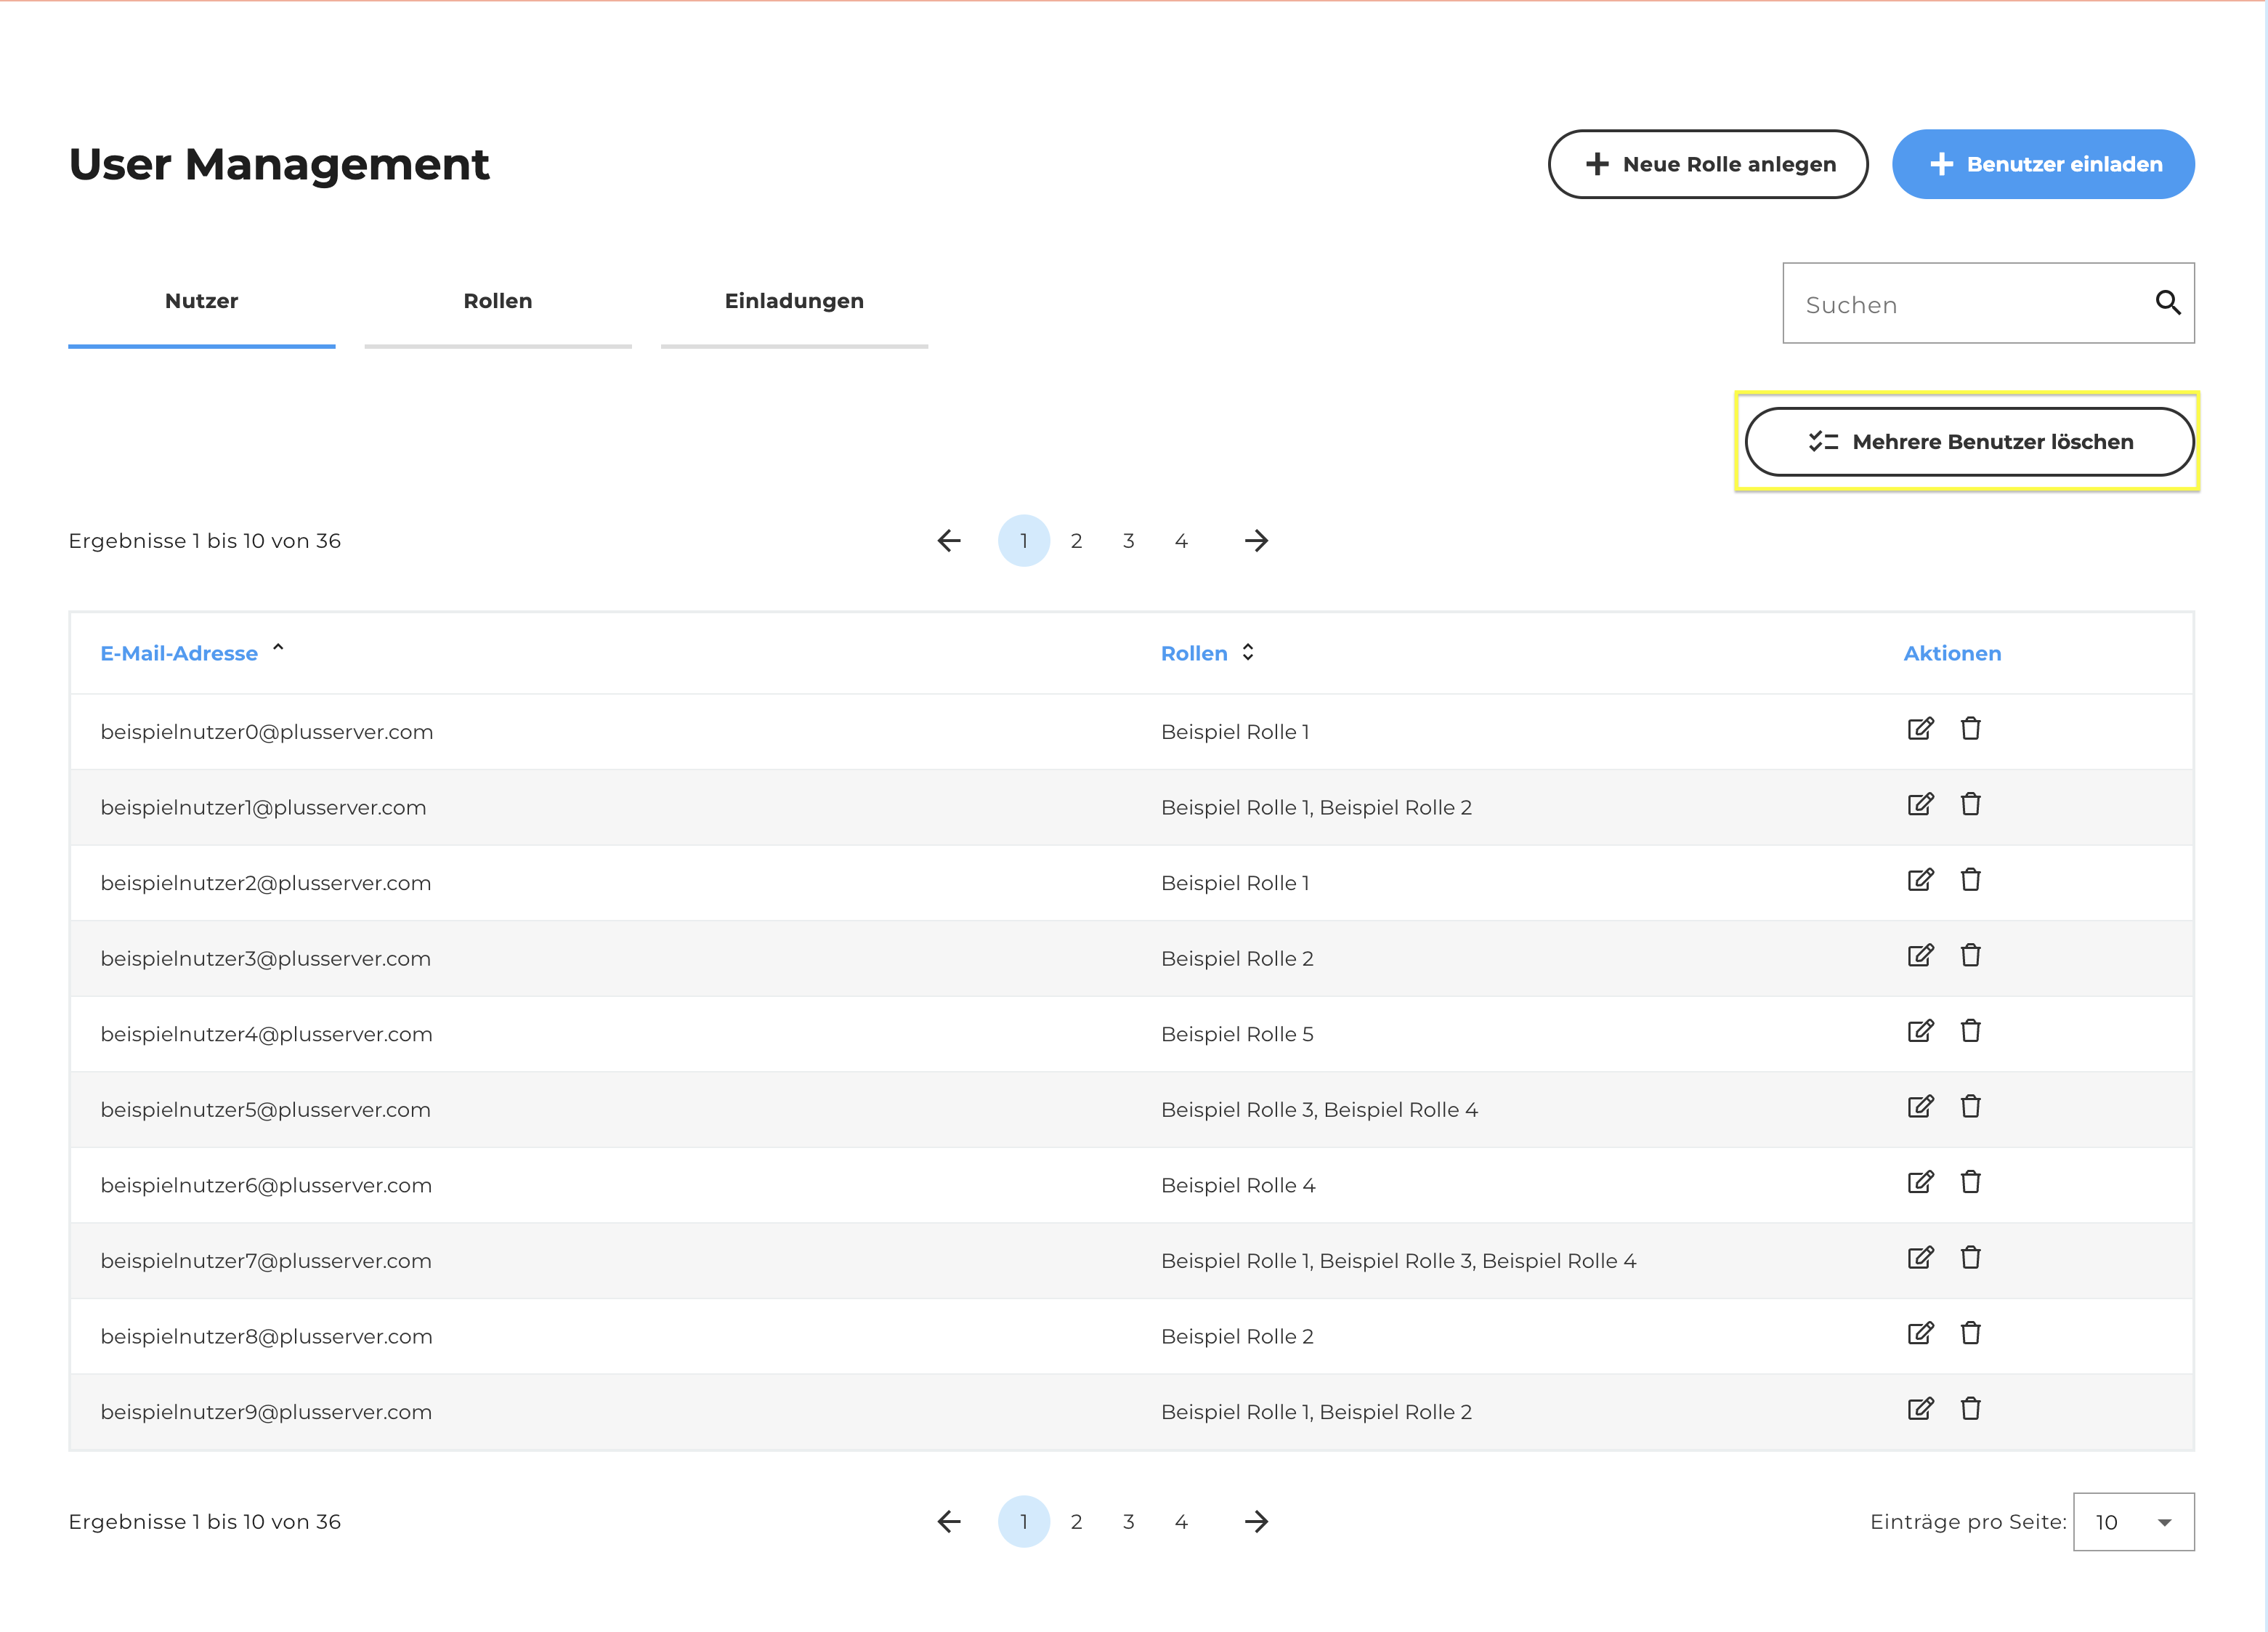The height and width of the screenshot is (1632, 2268).
Task: Go to next page using top arrow
Action: click(1256, 541)
